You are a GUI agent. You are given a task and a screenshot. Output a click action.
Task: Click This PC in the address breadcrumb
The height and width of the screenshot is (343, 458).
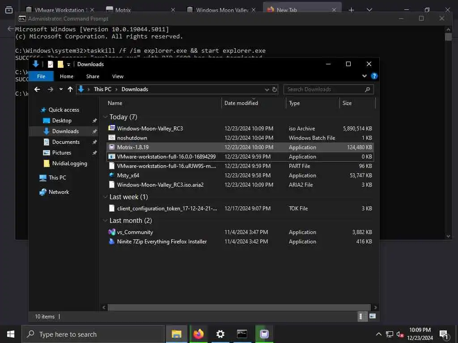(102, 89)
